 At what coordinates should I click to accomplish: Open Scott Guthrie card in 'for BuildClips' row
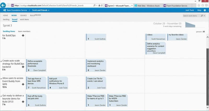pos(96,37)
